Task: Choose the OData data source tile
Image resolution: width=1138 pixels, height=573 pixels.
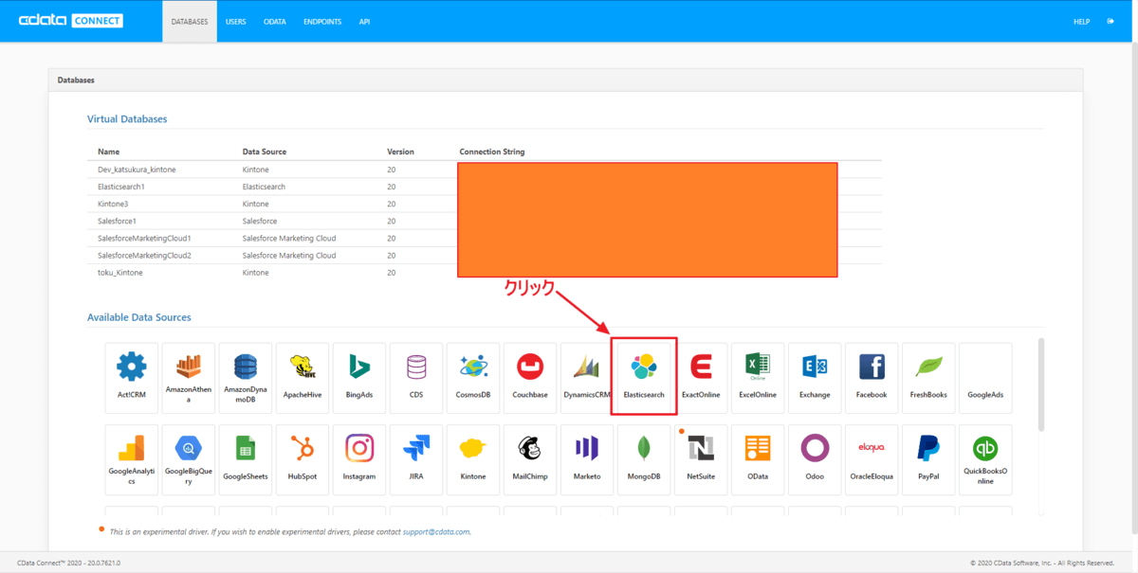Action: [x=758, y=459]
